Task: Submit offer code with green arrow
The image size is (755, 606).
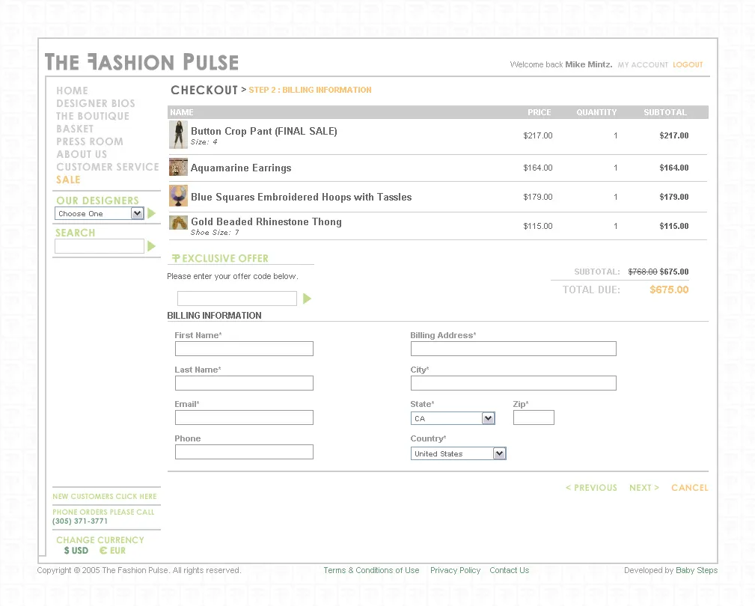Action: pos(307,299)
